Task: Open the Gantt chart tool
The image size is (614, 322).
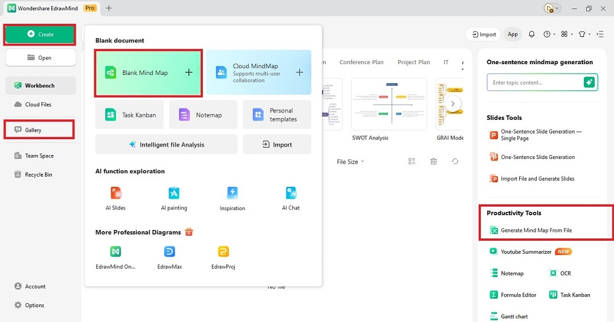Action: (x=509, y=316)
